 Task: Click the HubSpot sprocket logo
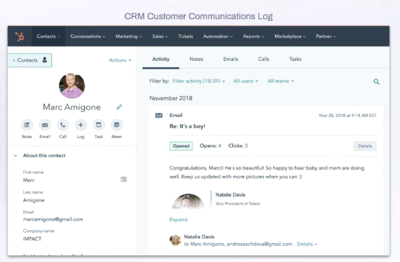point(20,36)
